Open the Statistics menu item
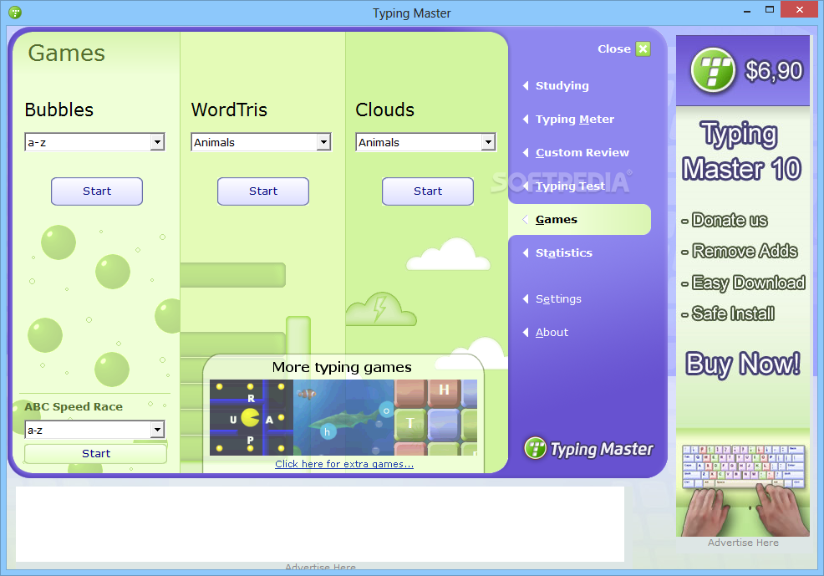Viewport: 824px width, 576px height. [x=563, y=252]
